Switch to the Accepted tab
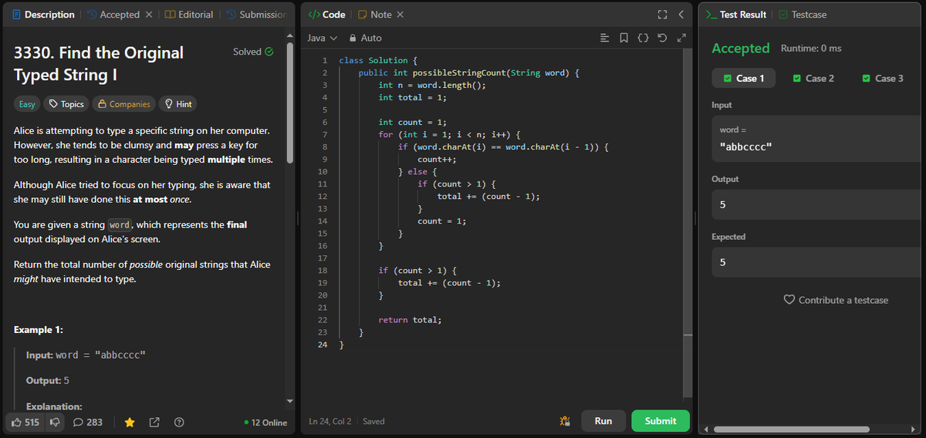This screenshot has height=438, width=926. point(113,15)
